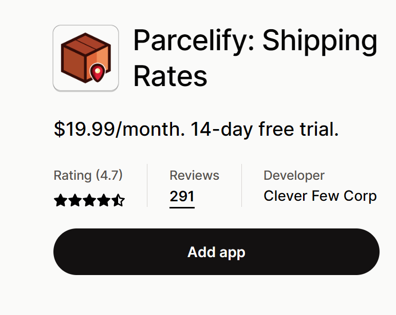This screenshot has height=315, width=396.
Task: Click the Parcelify cardboard box app icon
Action: coord(86,58)
